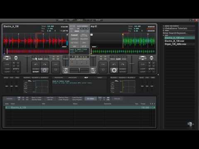The width and height of the screenshot is (199, 149).
Task: Adjust the pitch slider of Electro_A_130 deck
Action: [x=27, y=64]
